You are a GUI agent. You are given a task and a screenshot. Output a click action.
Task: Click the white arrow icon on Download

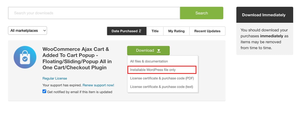coord(159,51)
